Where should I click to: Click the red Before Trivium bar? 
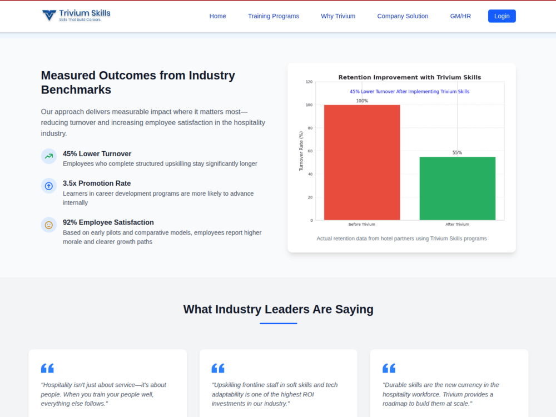coord(362,162)
